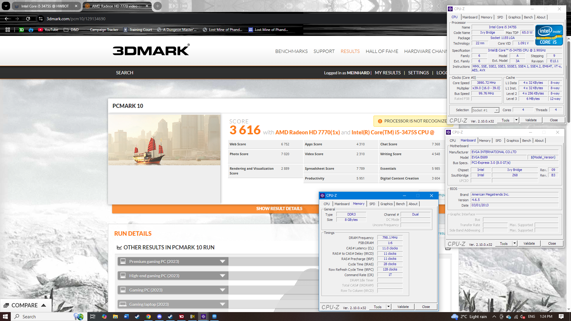Open Discord from the taskbar

pyautogui.click(x=159, y=317)
